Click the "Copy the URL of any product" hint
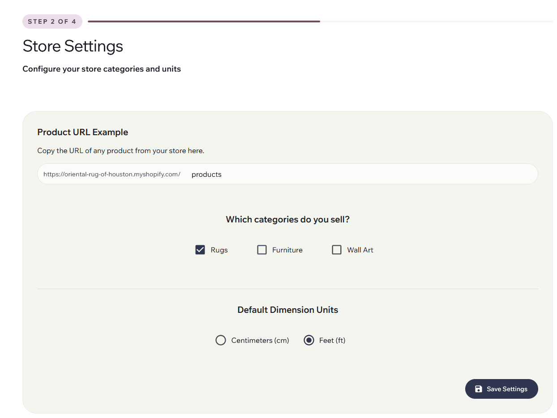The width and height of the screenshot is (557, 418). [x=121, y=151]
